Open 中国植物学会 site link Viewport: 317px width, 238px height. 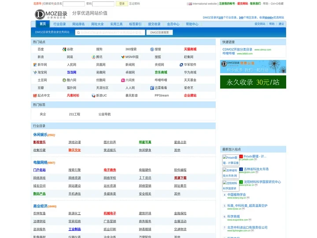[236, 194]
